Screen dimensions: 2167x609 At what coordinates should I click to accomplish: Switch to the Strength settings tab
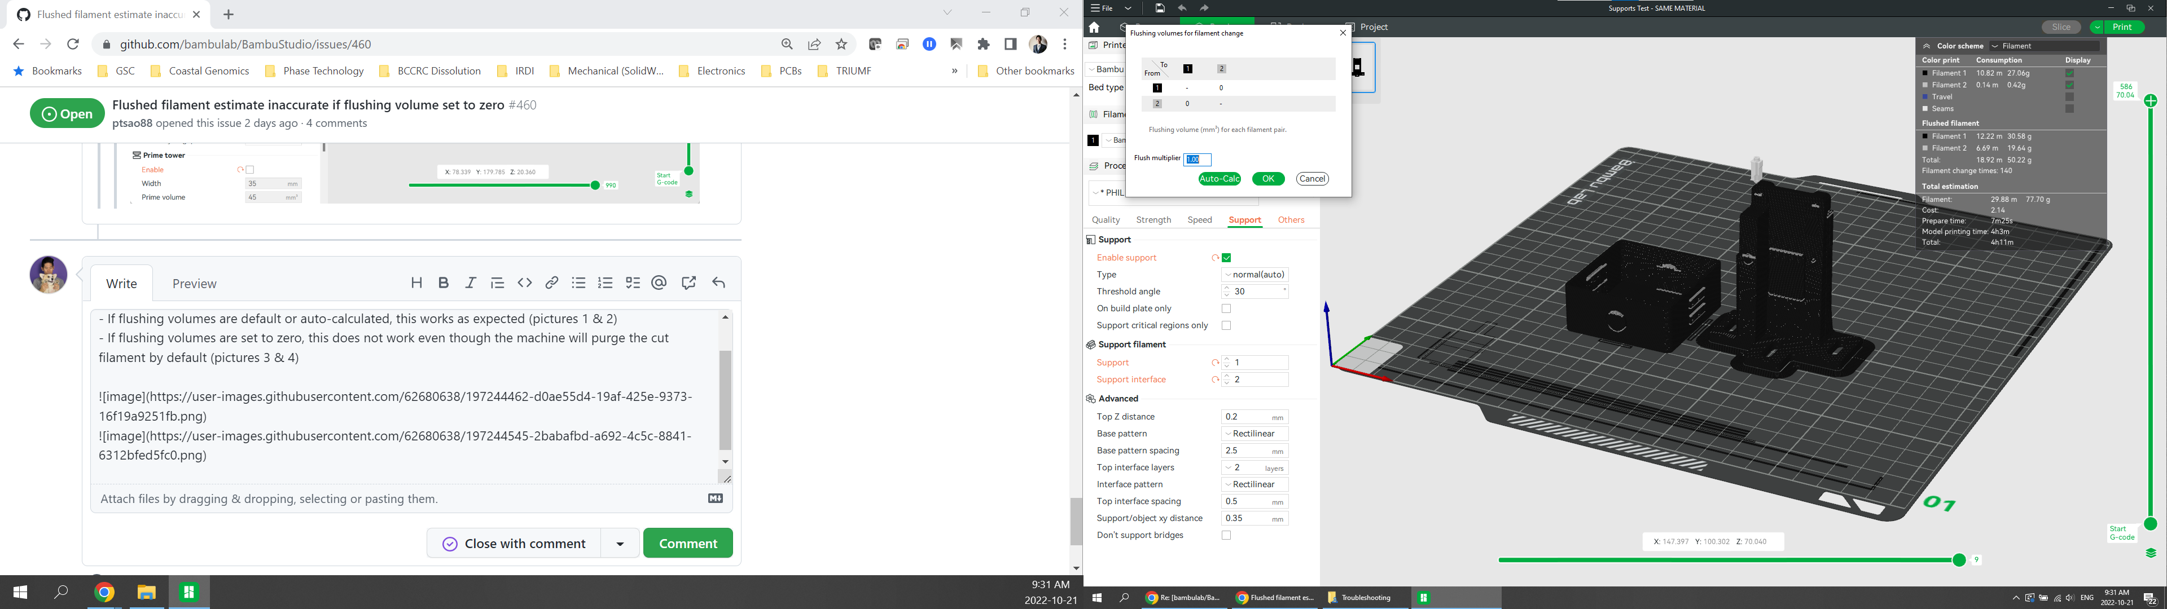coord(1153,220)
